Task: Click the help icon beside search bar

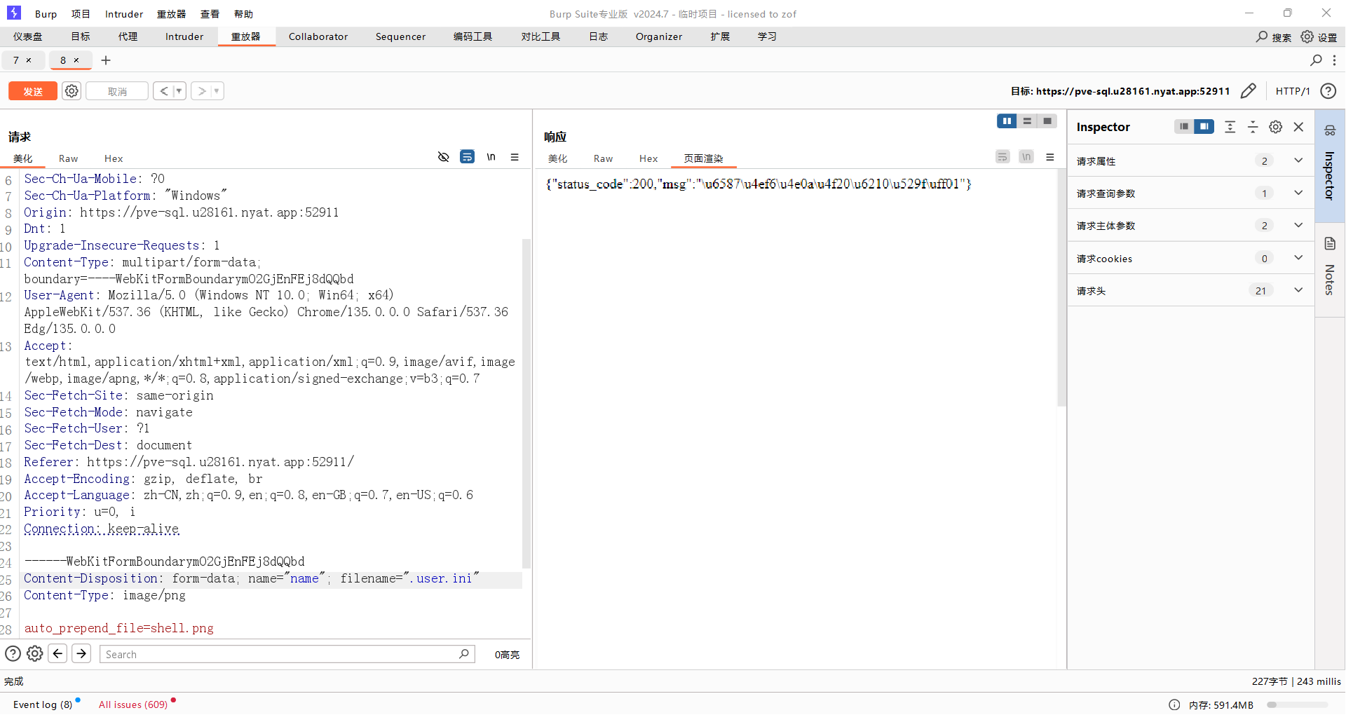Action: pyautogui.click(x=13, y=653)
